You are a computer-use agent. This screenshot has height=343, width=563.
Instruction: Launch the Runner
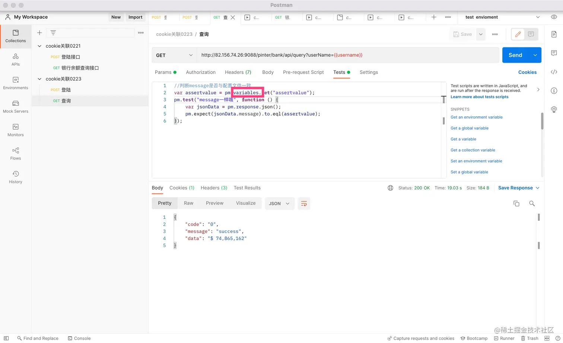coord(504,339)
